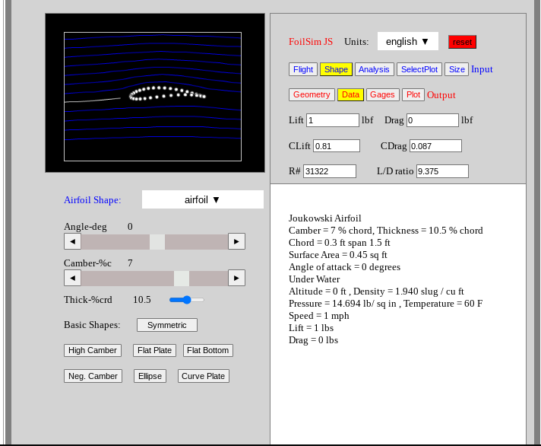Image resolution: width=541 pixels, height=446 pixels.
Task: Switch output to Plot
Action: click(x=413, y=95)
